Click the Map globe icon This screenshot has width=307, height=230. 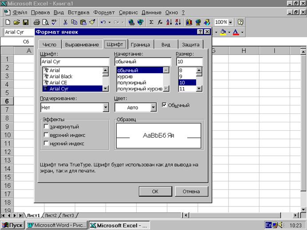click(x=198, y=22)
